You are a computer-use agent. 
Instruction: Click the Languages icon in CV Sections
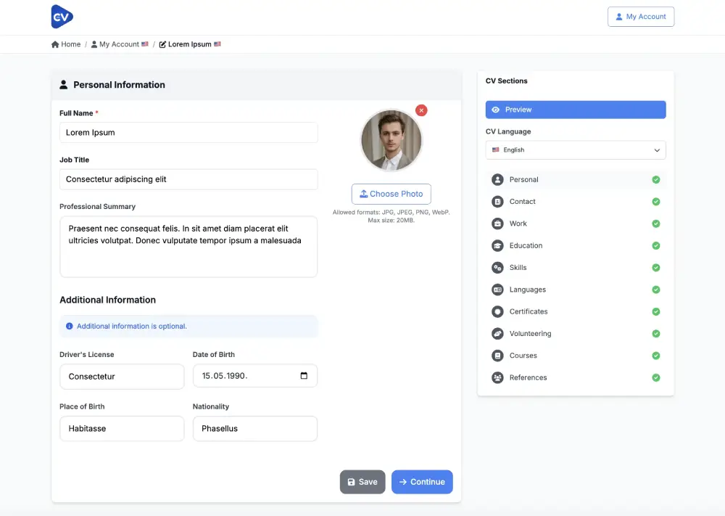[x=497, y=290]
